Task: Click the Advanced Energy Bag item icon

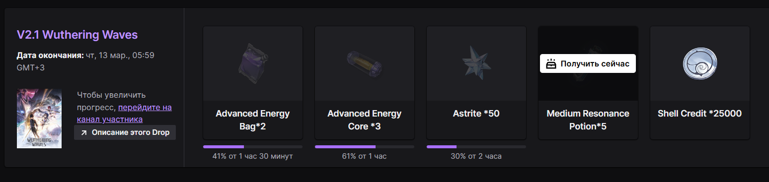Action: [x=252, y=63]
